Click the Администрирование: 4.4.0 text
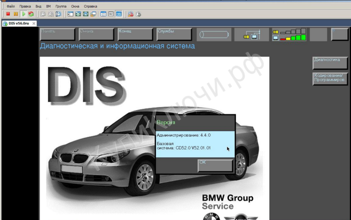 tap(184, 135)
